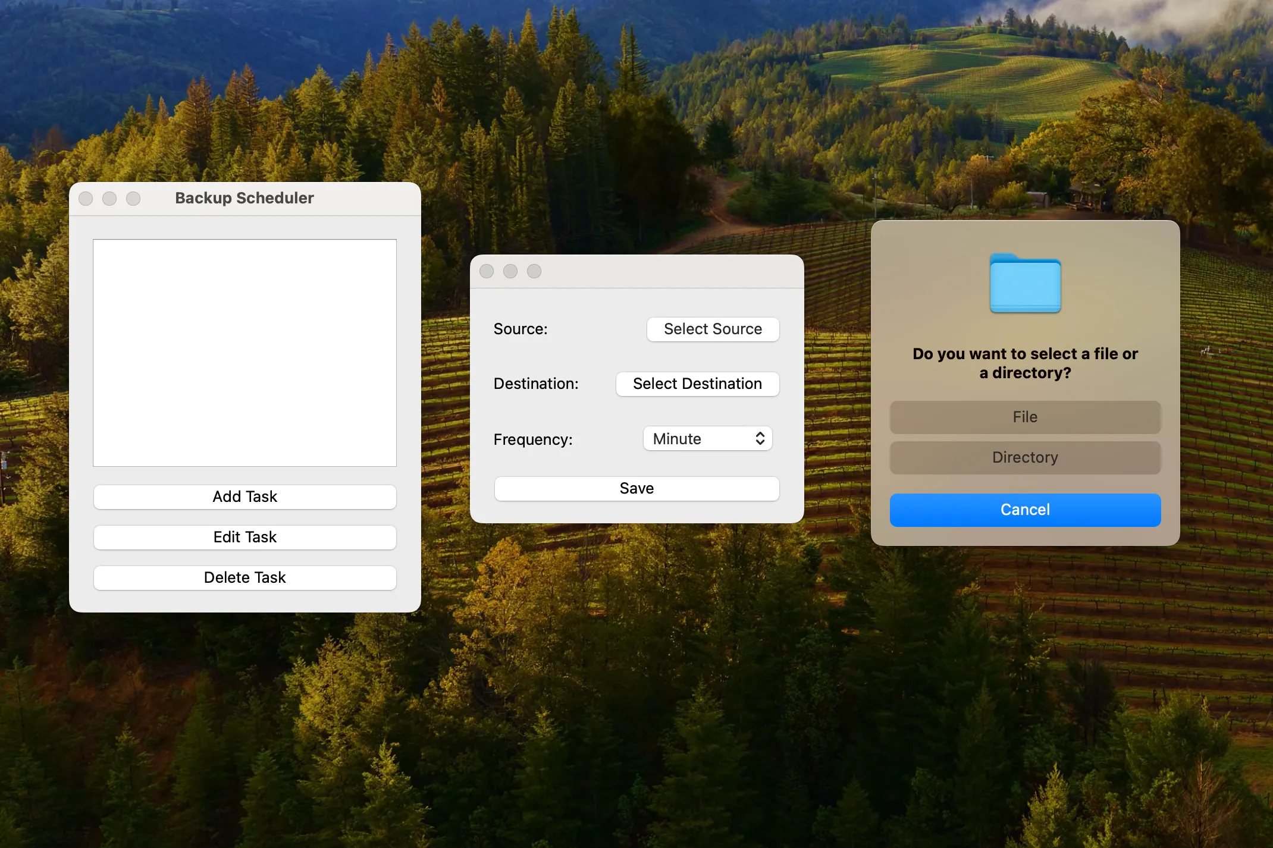This screenshot has width=1273, height=848.
Task: Click the folder icon in dialog
Action: click(x=1024, y=283)
